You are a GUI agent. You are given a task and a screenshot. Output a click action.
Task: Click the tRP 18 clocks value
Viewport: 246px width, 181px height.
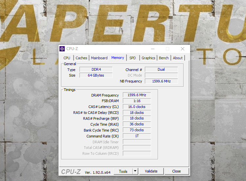coord(137,118)
